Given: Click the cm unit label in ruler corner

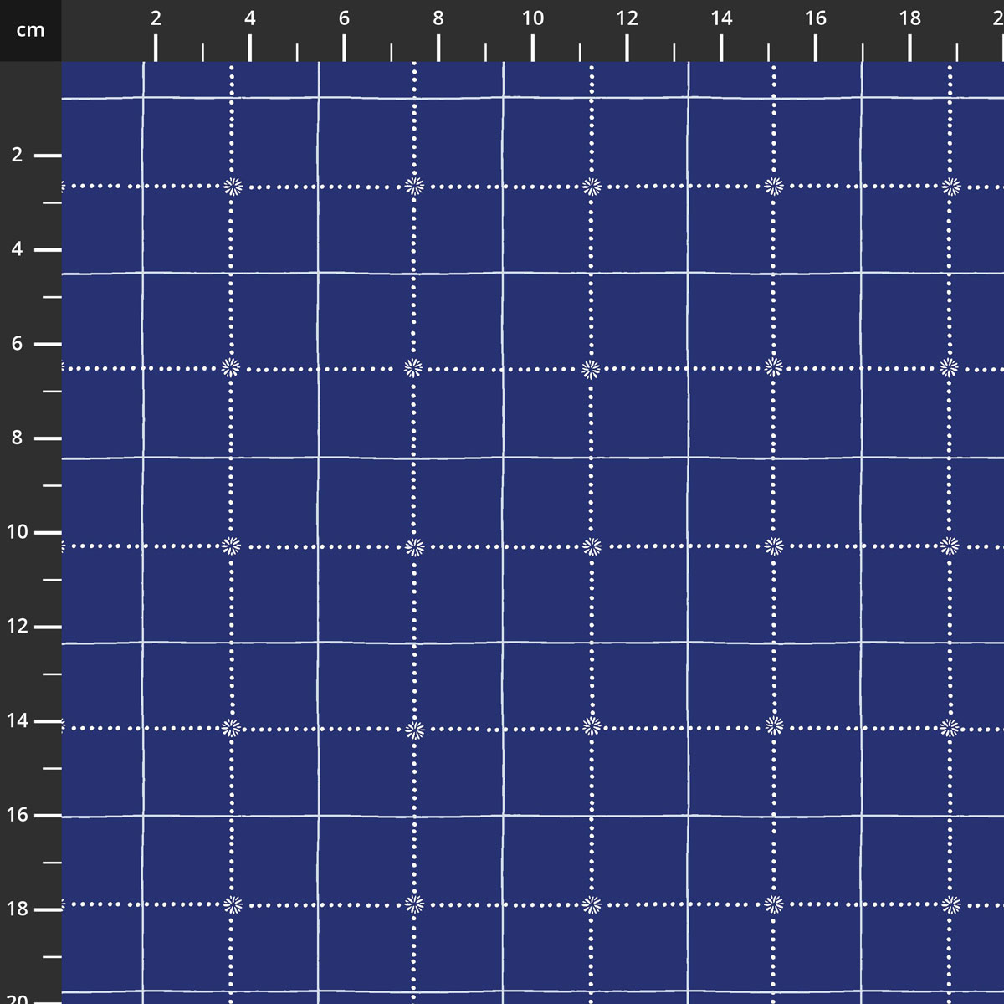Looking at the screenshot, I should pos(30,31).
